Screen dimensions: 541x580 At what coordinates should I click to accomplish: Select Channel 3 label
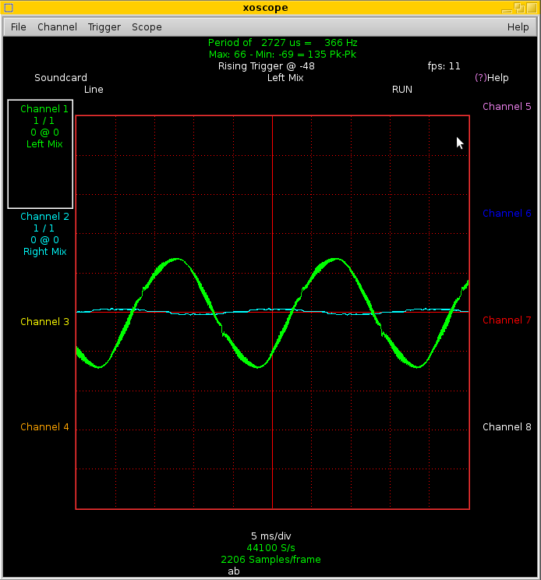pyautogui.click(x=44, y=322)
